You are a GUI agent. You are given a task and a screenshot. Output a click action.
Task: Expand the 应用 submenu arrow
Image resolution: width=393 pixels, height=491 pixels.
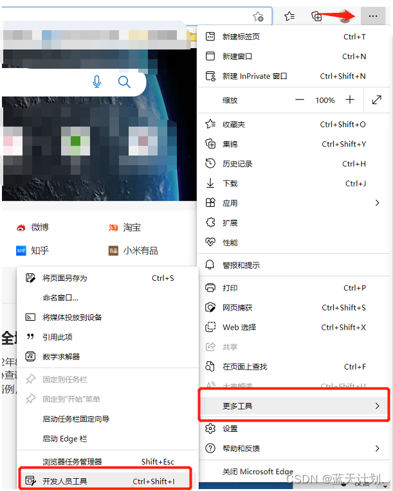[x=378, y=203]
